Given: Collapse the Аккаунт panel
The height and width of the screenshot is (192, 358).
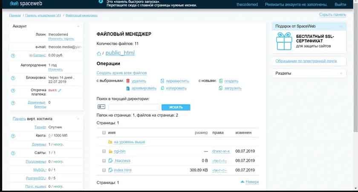Looking at the screenshot, I should (x=78, y=26).
